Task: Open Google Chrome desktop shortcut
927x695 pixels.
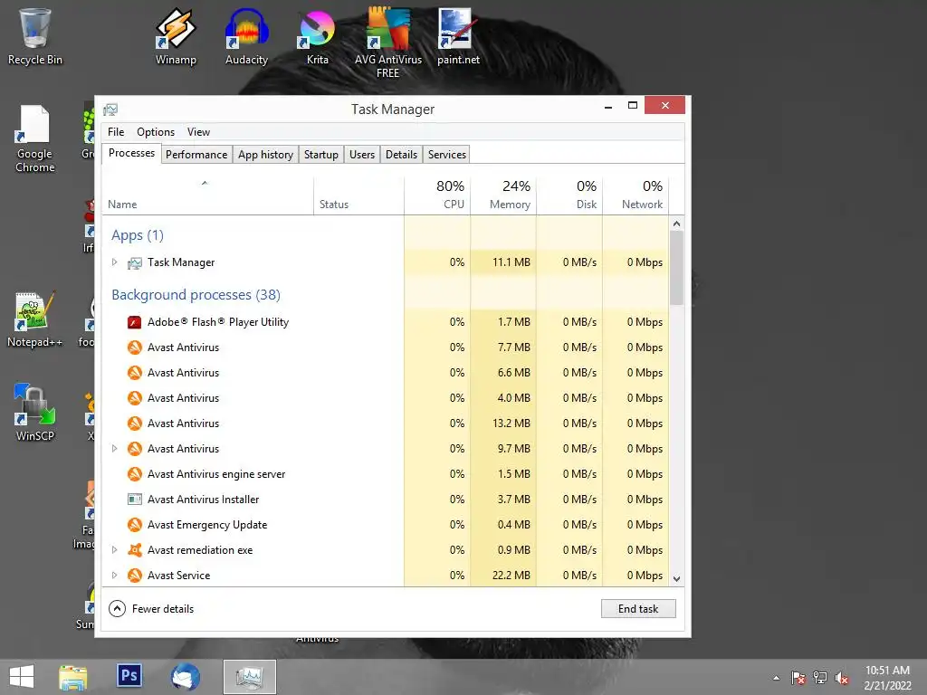Action: click(35, 138)
